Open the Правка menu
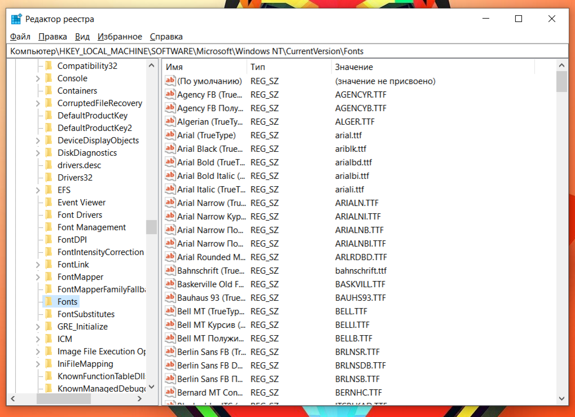This screenshot has height=417, width=575. click(x=52, y=36)
